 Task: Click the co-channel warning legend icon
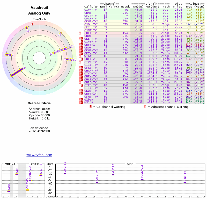[x=91, y=106]
